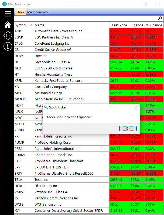
Task: Sort by Change column header
Action: (137, 25)
